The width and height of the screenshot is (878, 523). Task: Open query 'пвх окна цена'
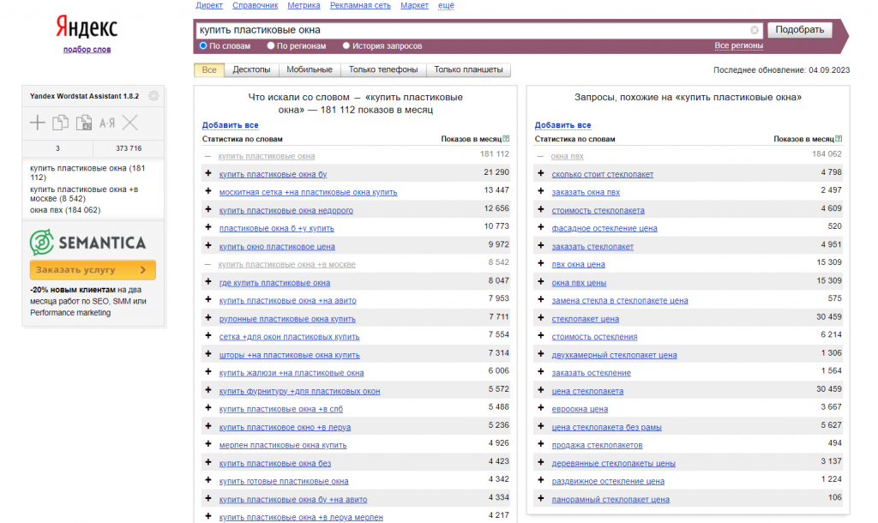pyautogui.click(x=578, y=264)
